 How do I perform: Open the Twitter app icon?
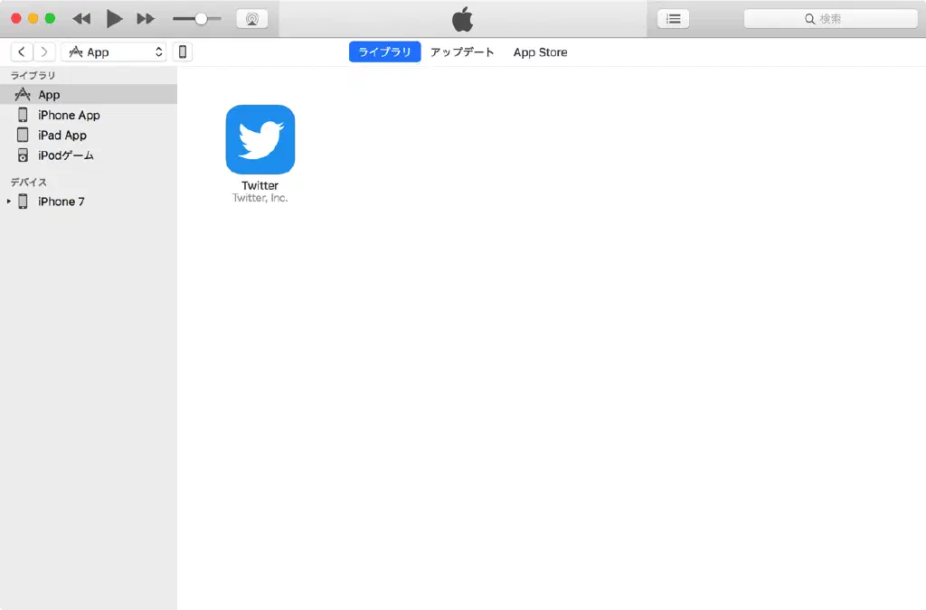(x=260, y=139)
